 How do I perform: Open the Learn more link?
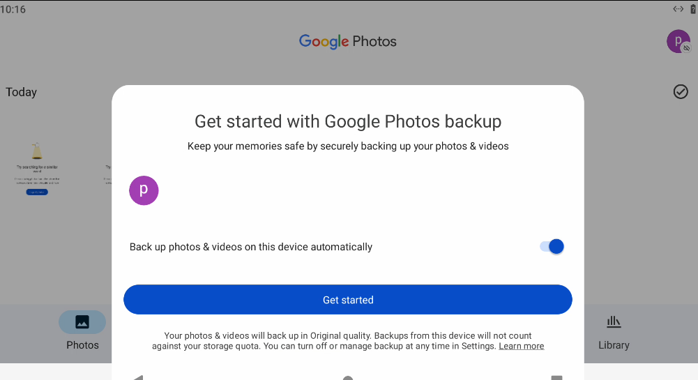click(521, 346)
